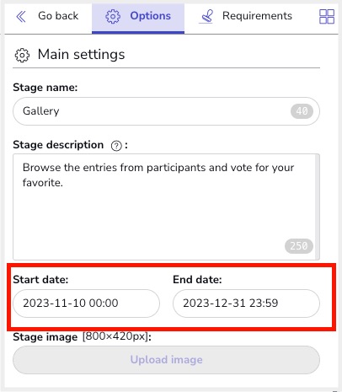342x392 pixels.
Task: Click the Start date label
Action: point(40,280)
